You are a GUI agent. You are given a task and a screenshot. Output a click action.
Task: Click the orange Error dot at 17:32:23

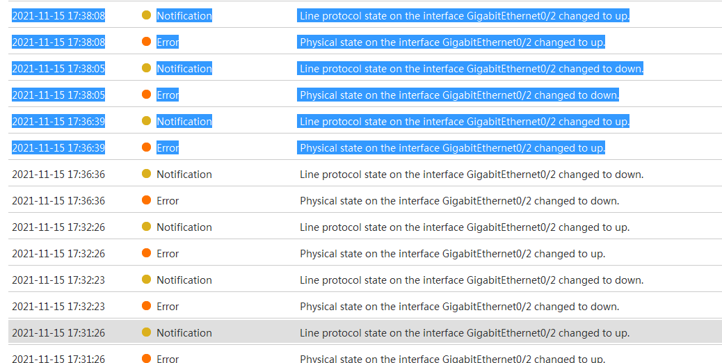coord(146,306)
